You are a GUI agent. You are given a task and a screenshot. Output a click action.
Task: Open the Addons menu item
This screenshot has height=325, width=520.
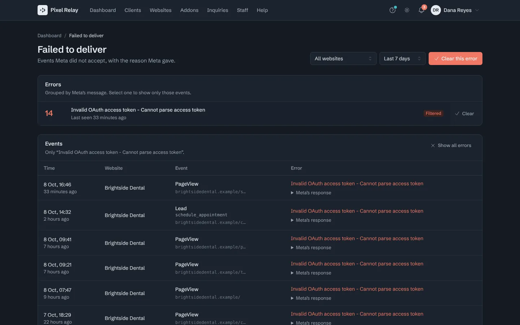(189, 10)
